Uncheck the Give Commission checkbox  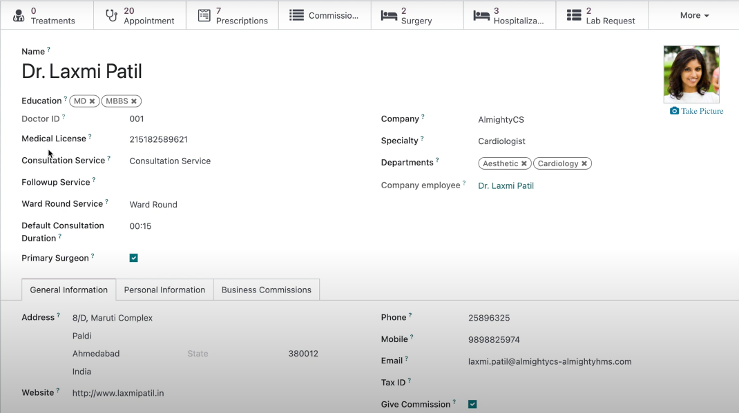tap(472, 404)
